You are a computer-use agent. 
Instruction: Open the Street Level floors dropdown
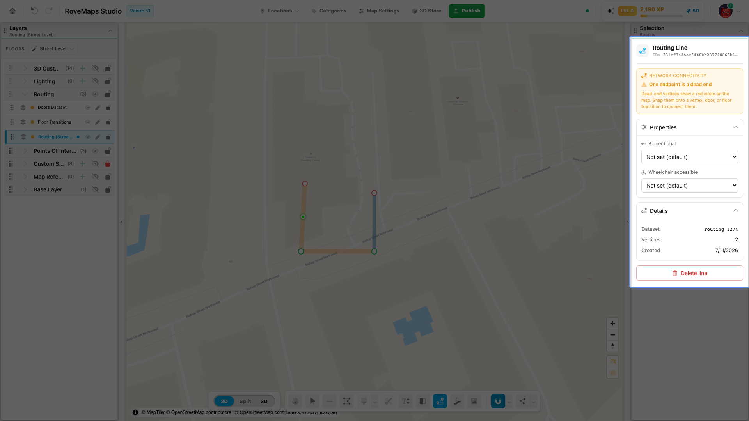[x=53, y=49]
